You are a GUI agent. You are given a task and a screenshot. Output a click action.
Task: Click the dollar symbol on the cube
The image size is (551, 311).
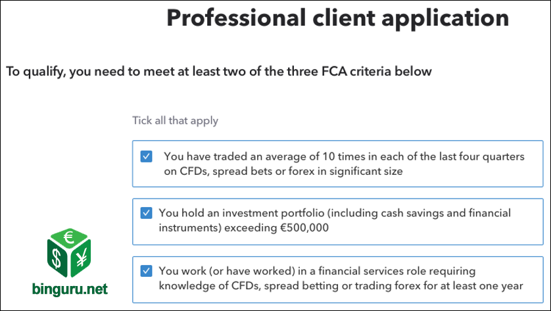pos(57,258)
